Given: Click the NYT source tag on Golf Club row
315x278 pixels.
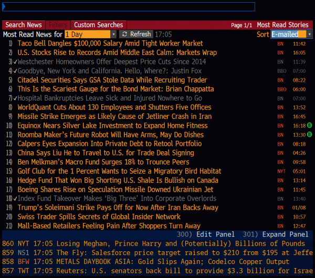Looking at the screenshot, I should 281,171.
